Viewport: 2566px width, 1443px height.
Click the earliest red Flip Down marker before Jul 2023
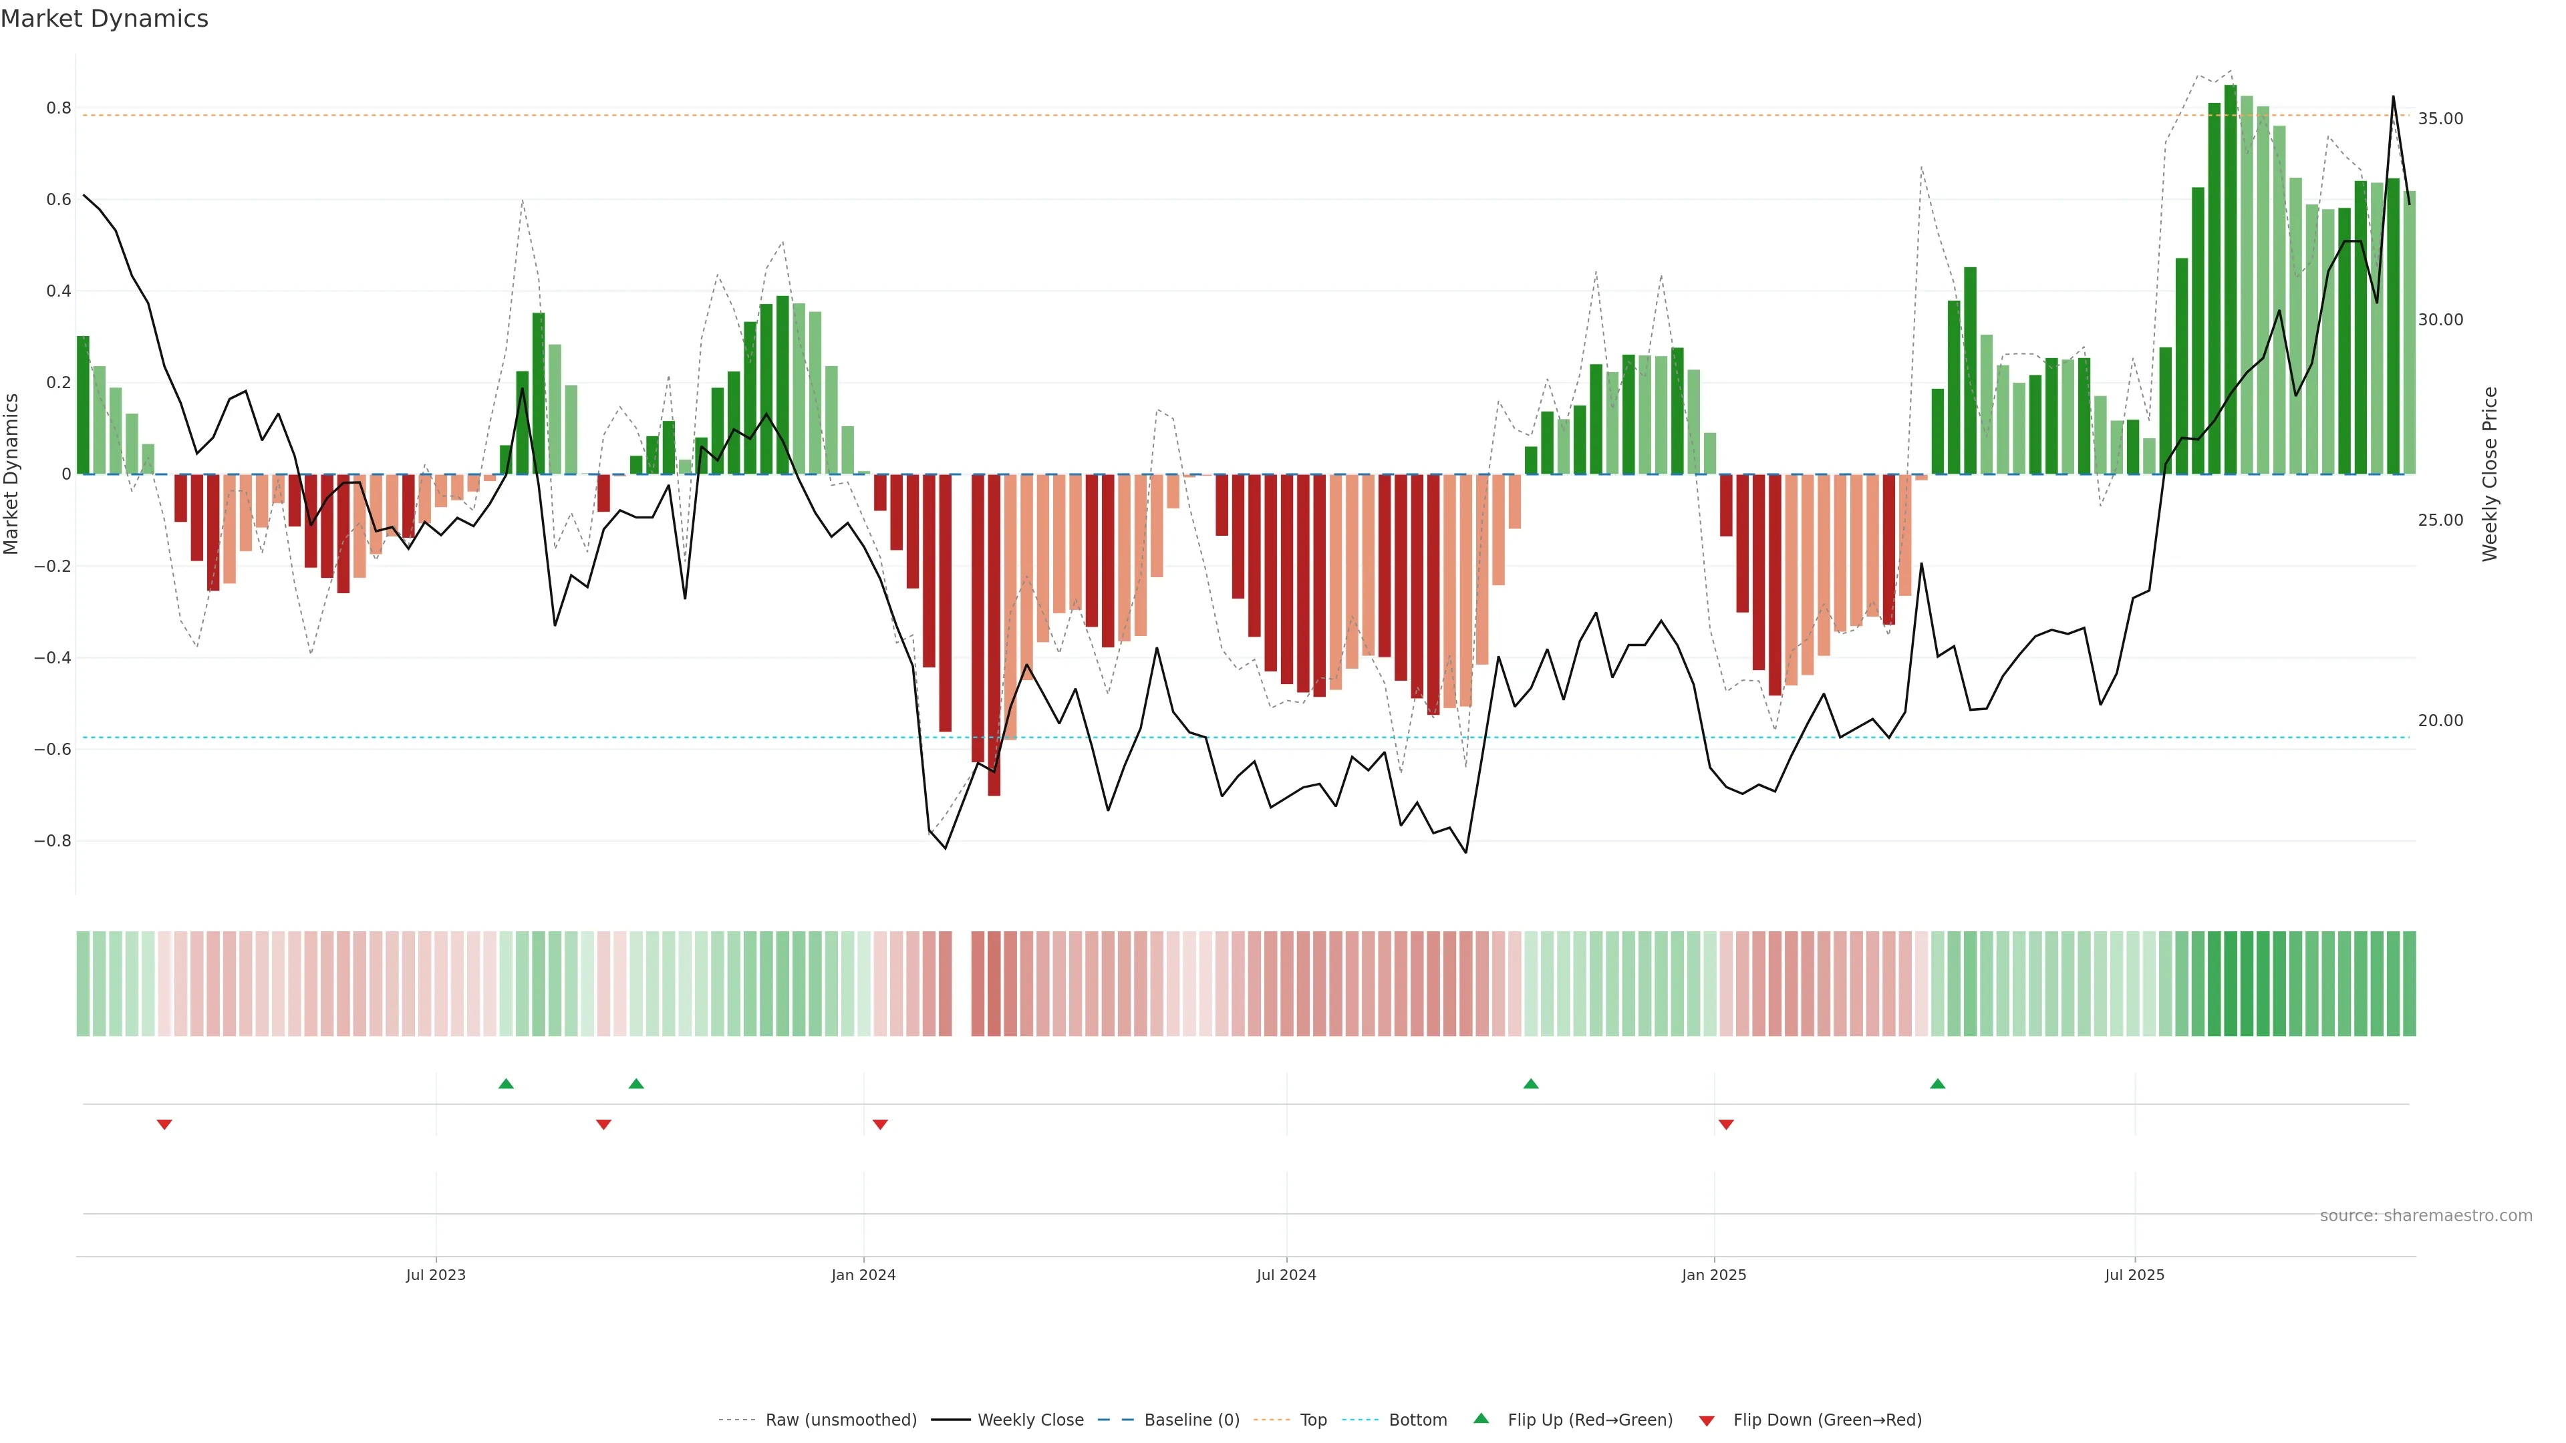coord(164,1124)
